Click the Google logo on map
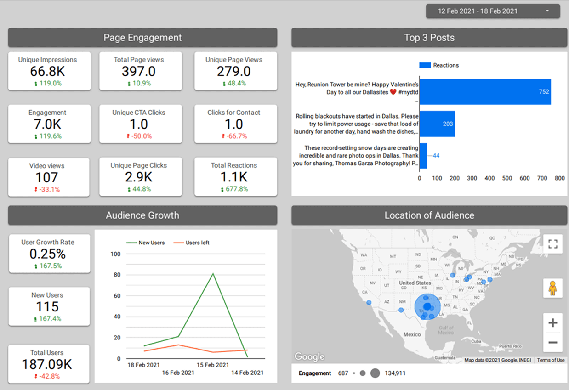This screenshot has width=569, height=390. pyautogui.click(x=309, y=356)
